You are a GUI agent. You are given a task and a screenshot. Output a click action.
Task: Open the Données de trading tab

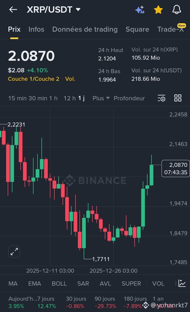coord(85,29)
